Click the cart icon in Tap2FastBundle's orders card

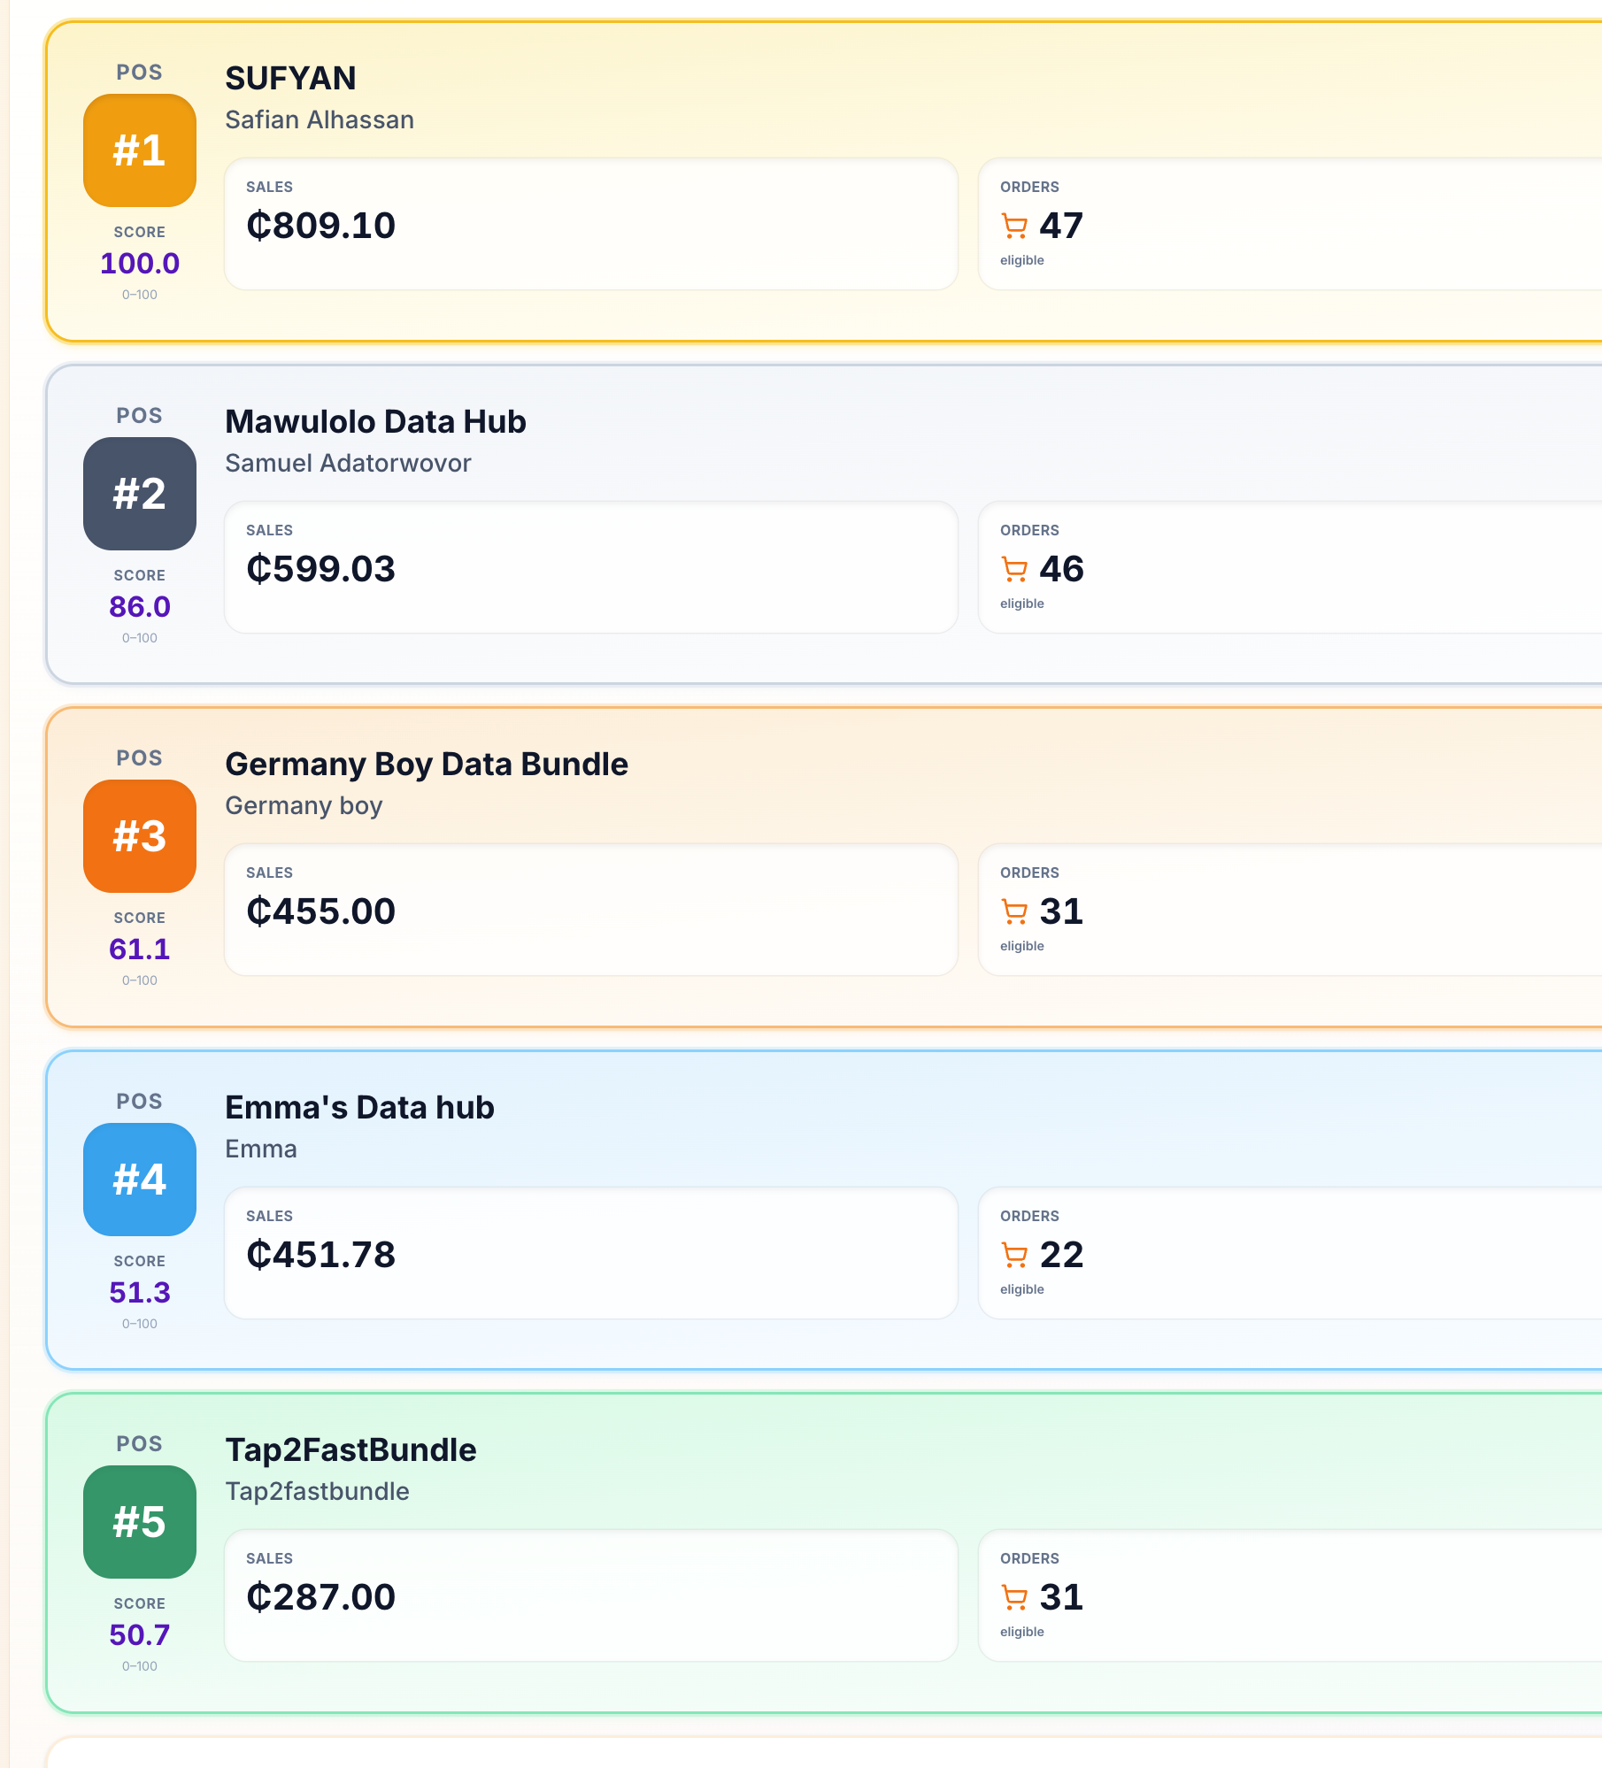[x=1014, y=1597]
